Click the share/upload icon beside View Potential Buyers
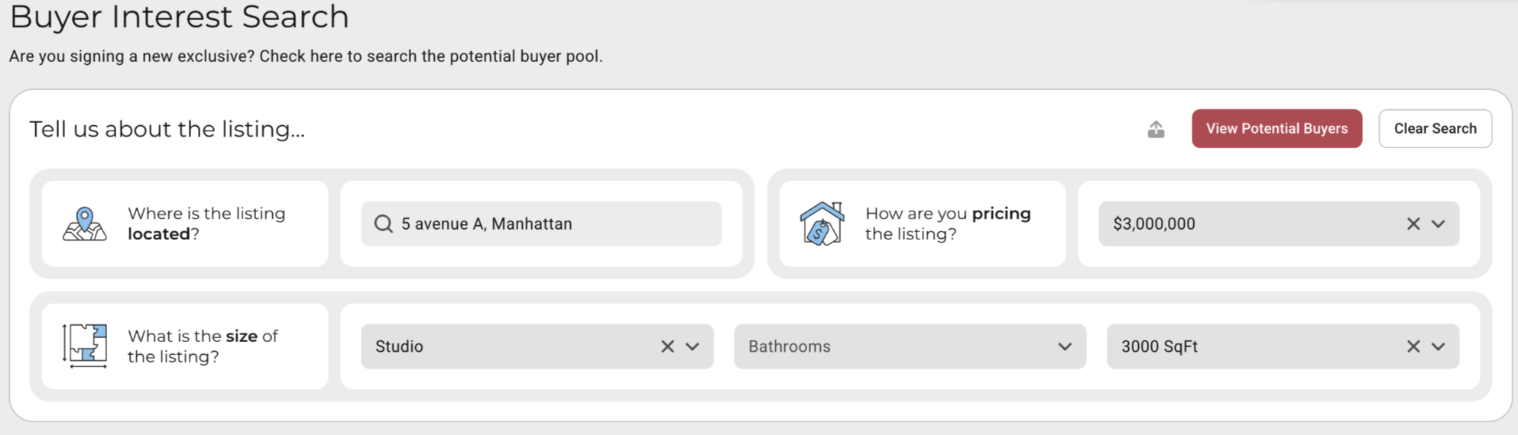The image size is (1518, 435). click(x=1156, y=129)
